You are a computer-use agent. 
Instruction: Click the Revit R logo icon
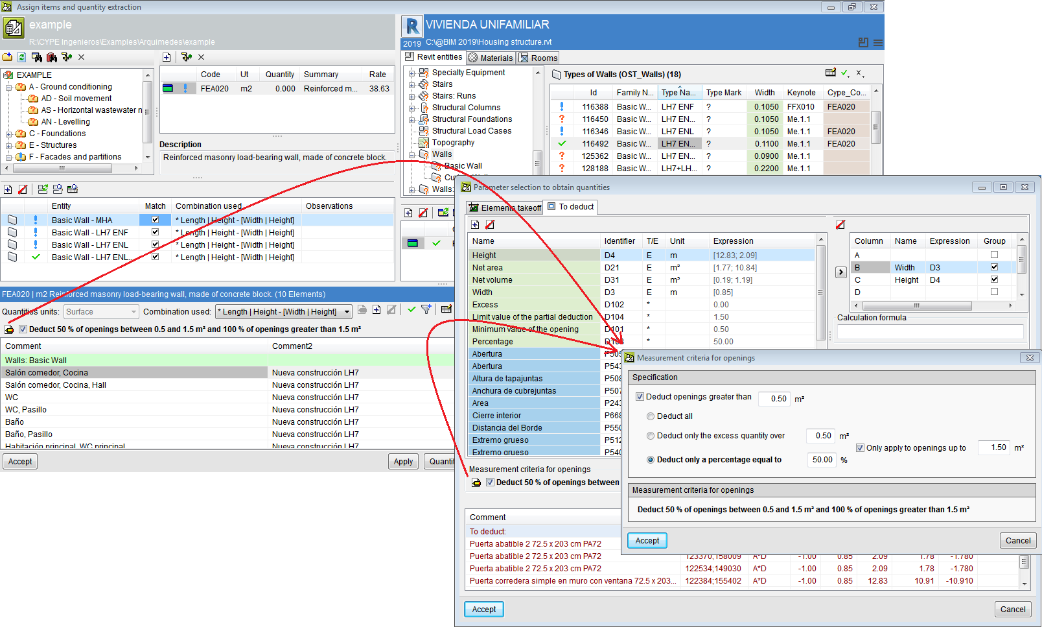(412, 27)
